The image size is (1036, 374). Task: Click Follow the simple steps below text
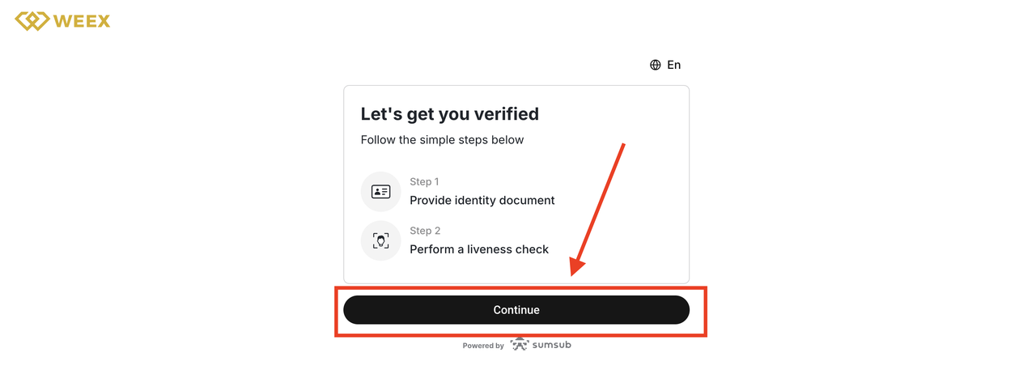coord(442,140)
